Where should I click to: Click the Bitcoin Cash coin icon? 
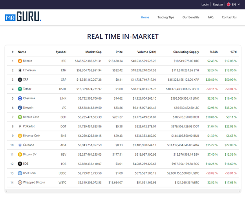click(20, 117)
